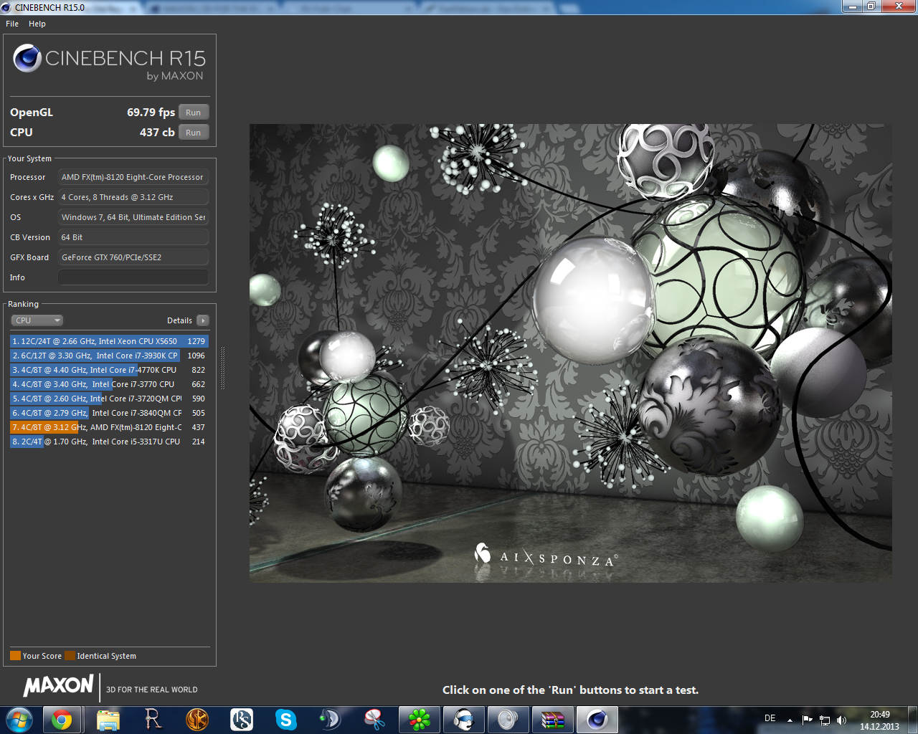Click the MAXON logo at bottom
This screenshot has width=918, height=734.
(58, 686)
